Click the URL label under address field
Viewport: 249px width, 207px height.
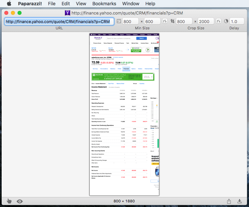tap(59, 28)
